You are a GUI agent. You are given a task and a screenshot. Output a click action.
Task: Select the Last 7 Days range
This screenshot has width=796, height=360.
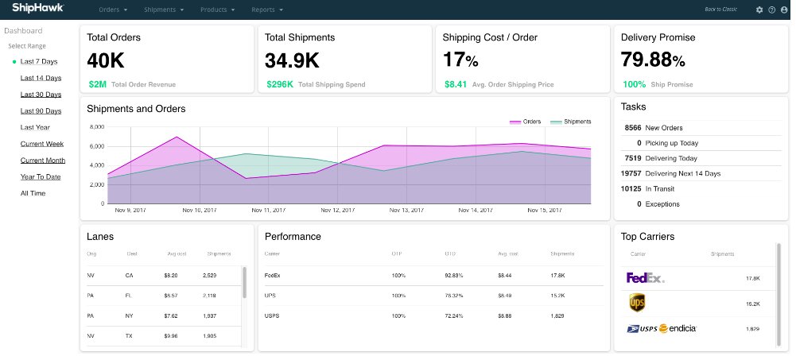coord(38,61)
